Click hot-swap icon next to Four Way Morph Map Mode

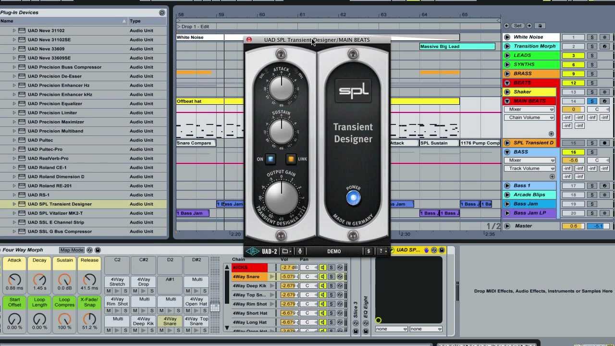tap(90, 250)
